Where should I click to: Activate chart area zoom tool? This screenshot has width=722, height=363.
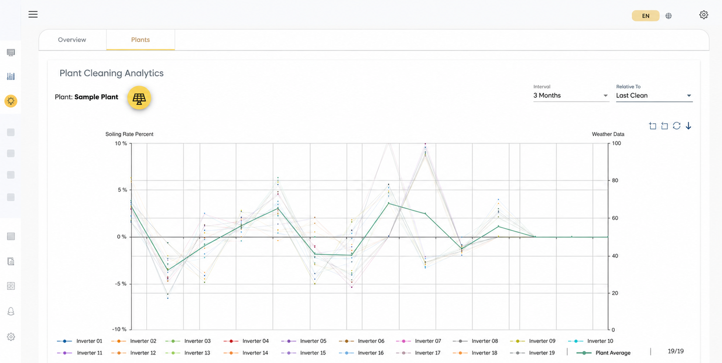pyautogui.click(x=652, y=126)
